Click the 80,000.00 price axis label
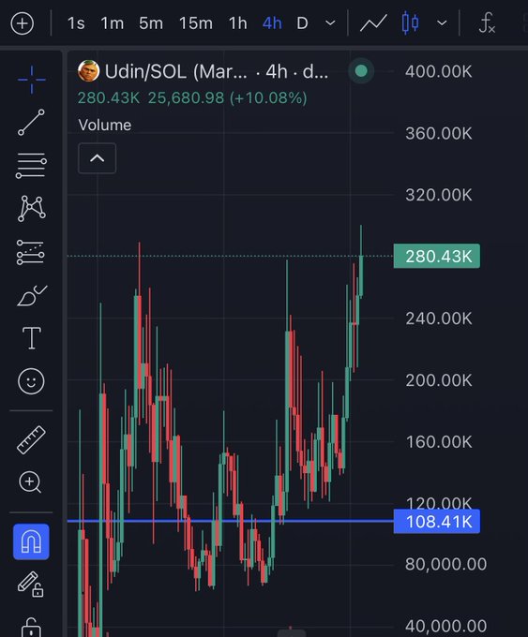Image resolution: width=528 pixels, height=637 pixels. (x=445, y=564)
